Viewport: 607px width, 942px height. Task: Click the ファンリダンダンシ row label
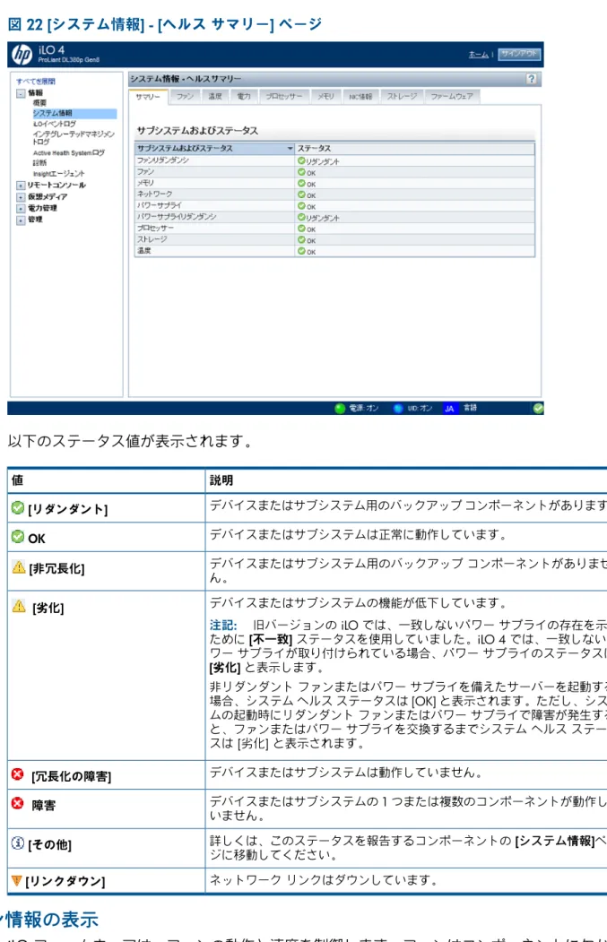point(163,160)
